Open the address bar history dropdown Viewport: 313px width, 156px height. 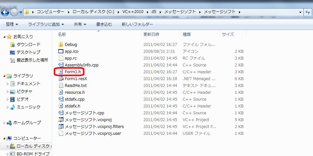coord(300,12)
